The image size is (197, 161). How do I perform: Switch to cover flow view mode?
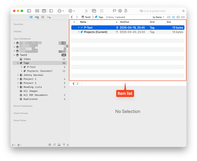click(183, 17)
